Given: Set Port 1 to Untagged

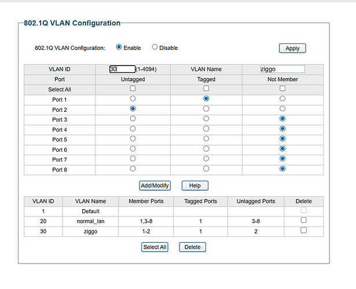Looking at the screenshot, I should pos(133,98).
